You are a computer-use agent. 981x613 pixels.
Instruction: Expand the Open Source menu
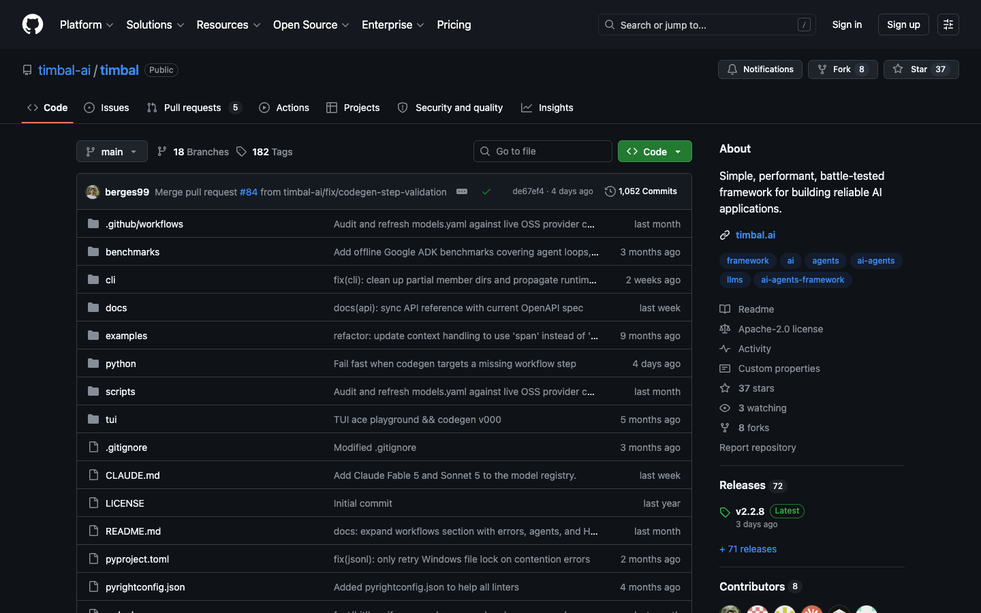tap(311, 25)
